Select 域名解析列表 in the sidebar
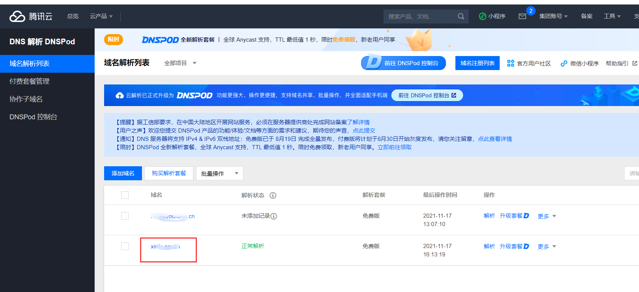The image size is (639, 292). [47, 64]
